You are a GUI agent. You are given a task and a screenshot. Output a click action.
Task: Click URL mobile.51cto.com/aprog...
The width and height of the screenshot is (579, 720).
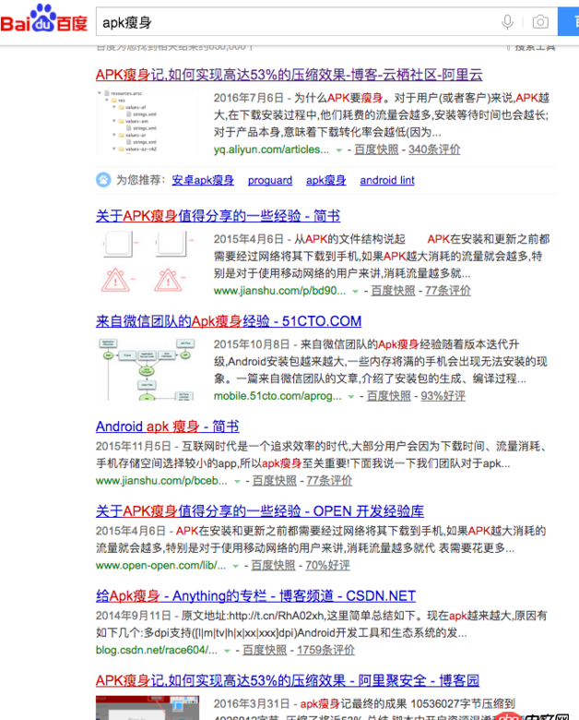click(278, 396)
